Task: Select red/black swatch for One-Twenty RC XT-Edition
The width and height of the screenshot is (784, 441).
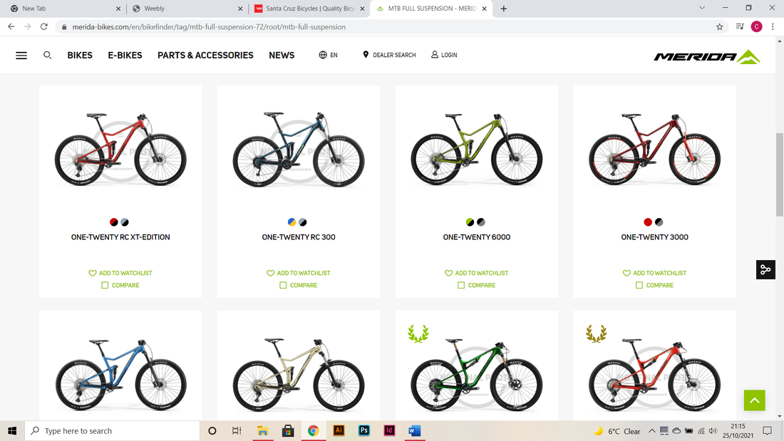Action: [x=114, y=222]
